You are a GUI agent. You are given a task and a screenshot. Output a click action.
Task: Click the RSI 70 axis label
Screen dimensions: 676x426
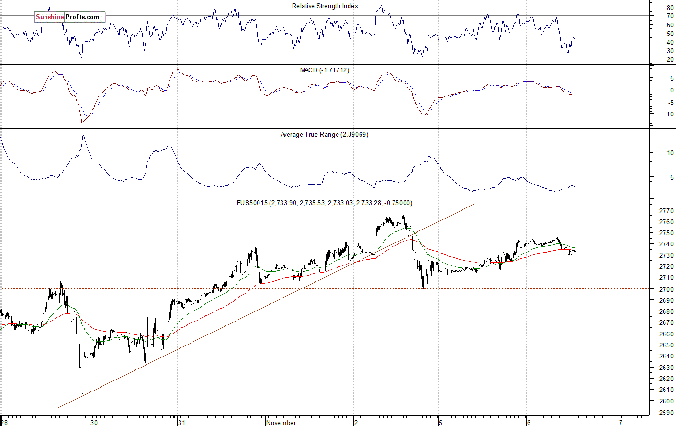pos(670,16)
